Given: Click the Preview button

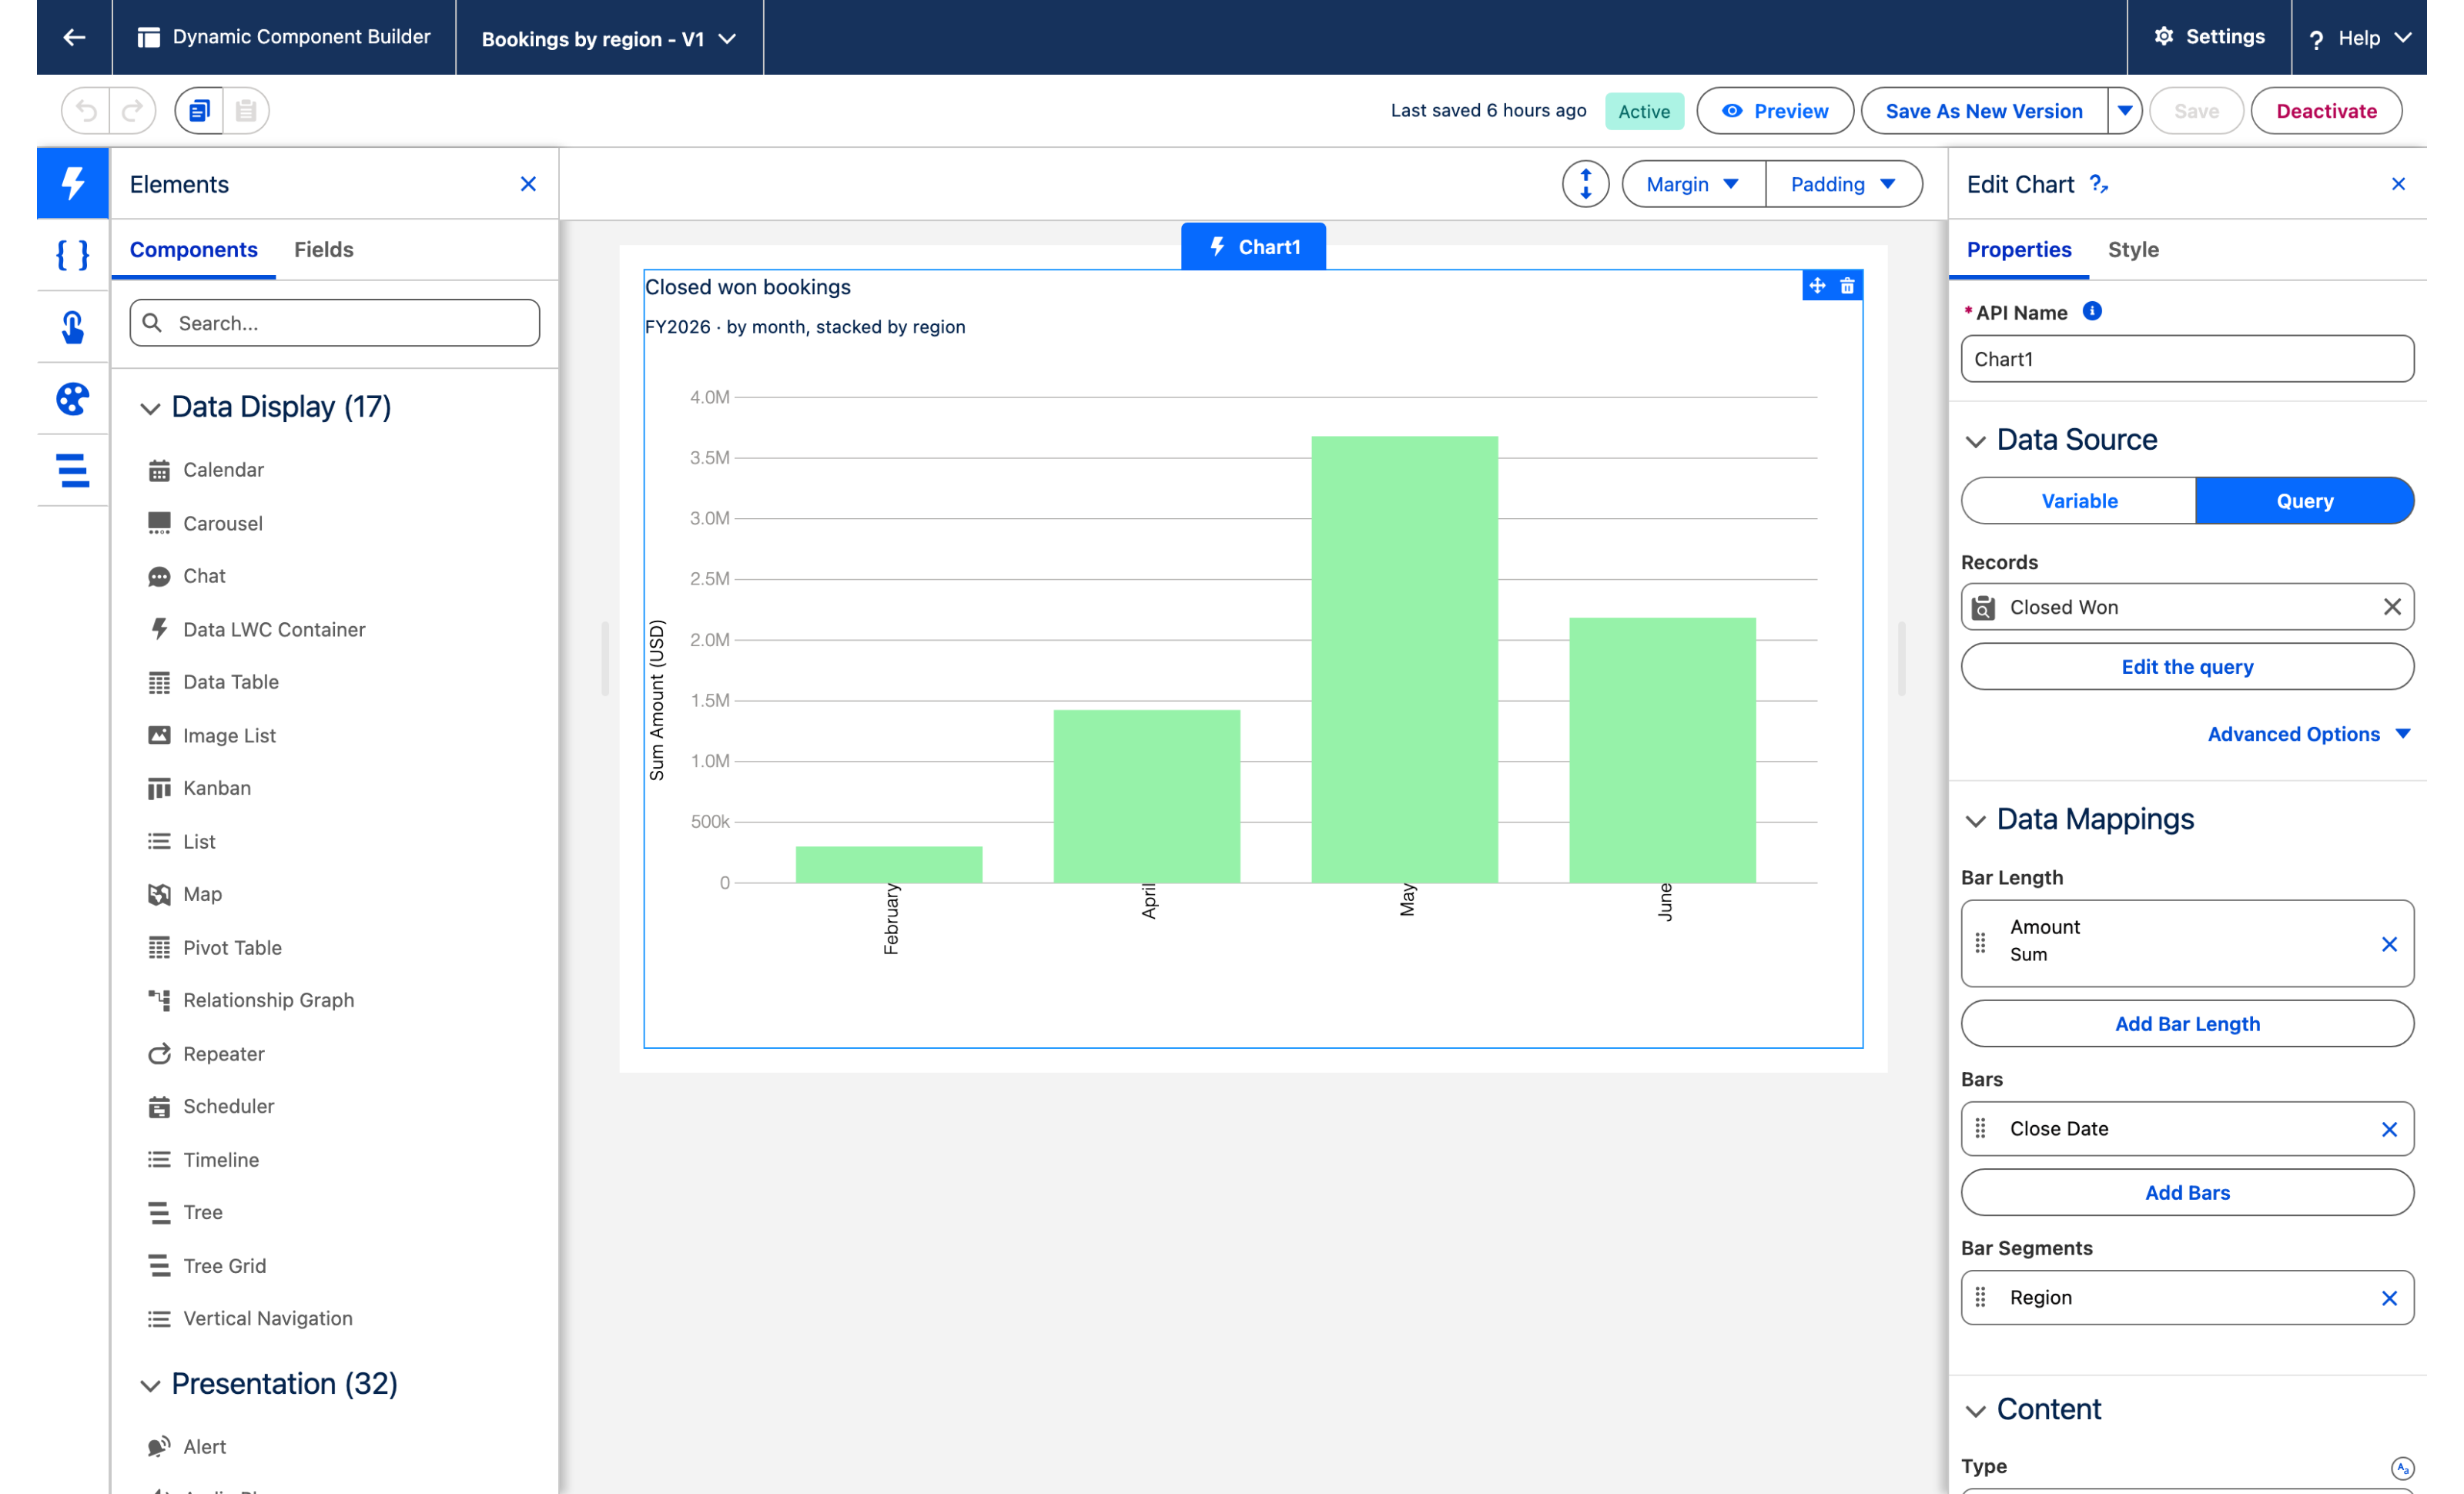Looking at the screenshot, I should pos(1775,110).
